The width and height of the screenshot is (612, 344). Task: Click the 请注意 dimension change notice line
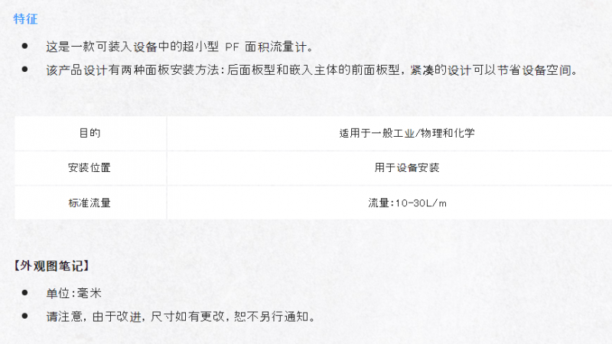(181, 316)
